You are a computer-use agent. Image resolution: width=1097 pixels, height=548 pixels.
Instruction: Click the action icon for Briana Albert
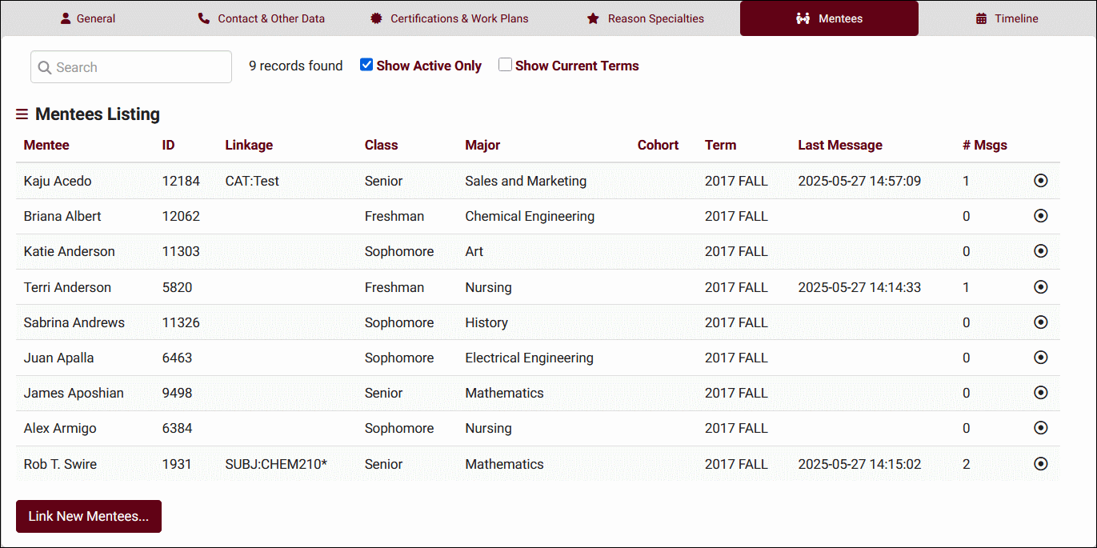[1040, 216]
